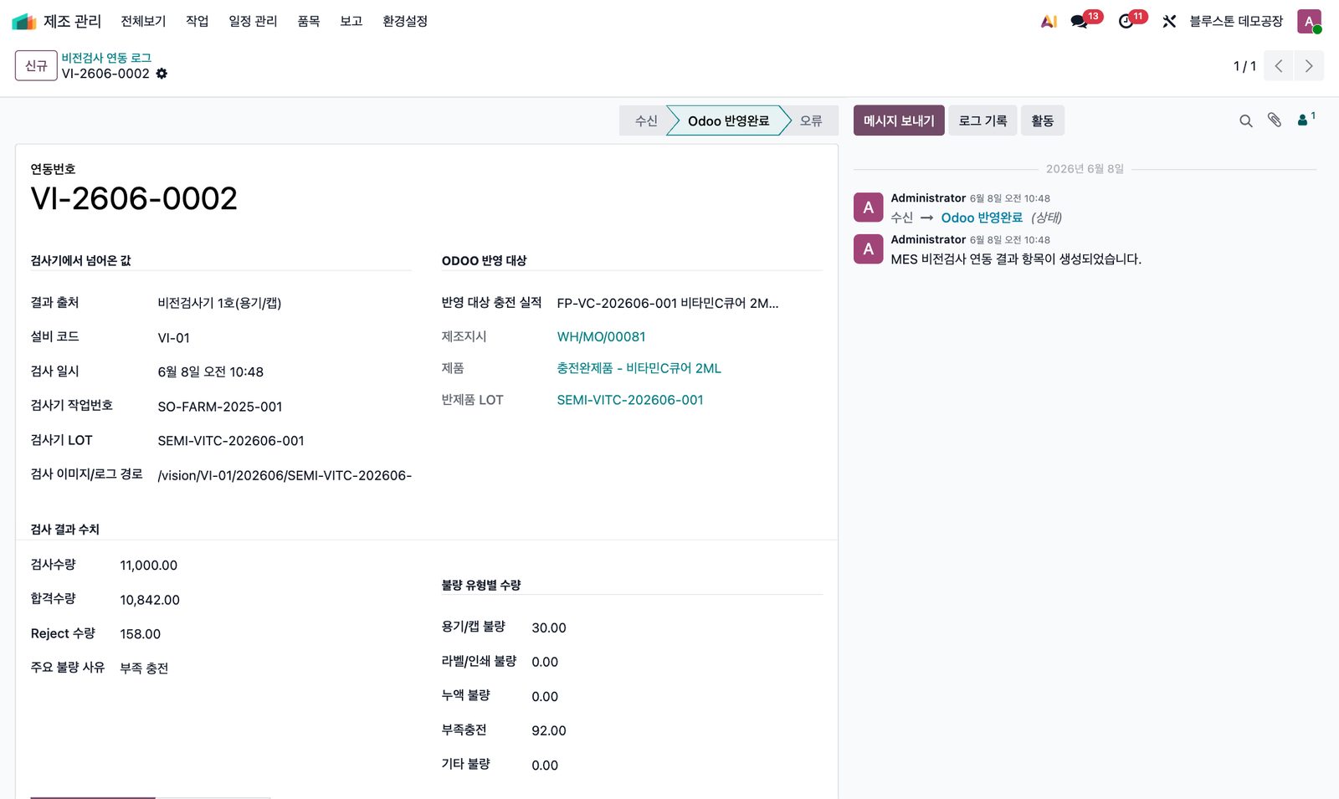Click the 설비 코드 value VI-01
Screen dimensions: 1339x799
[173, 338]
